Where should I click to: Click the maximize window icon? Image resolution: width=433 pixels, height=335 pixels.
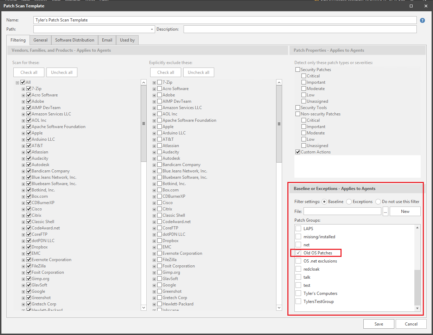click(412, 6)
